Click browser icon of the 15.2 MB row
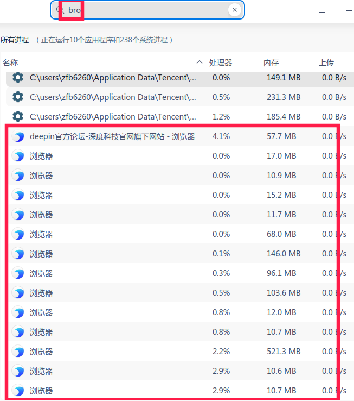This screenshot has height=401, width=354. pos(18,195)
